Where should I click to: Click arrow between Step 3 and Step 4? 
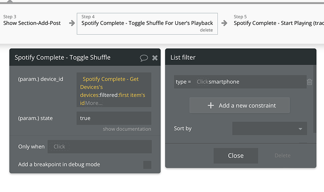(x=72, y=23)
